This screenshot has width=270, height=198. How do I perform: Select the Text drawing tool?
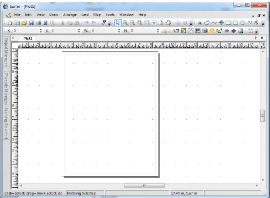[x=200, y=23]
